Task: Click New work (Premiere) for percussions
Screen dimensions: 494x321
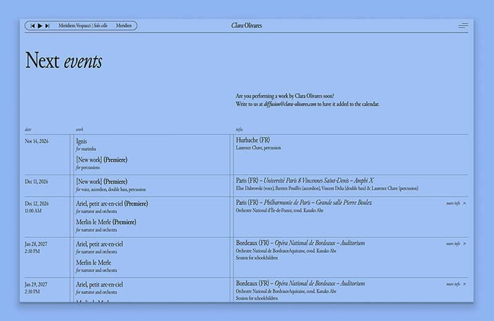Action: point(102,160)
